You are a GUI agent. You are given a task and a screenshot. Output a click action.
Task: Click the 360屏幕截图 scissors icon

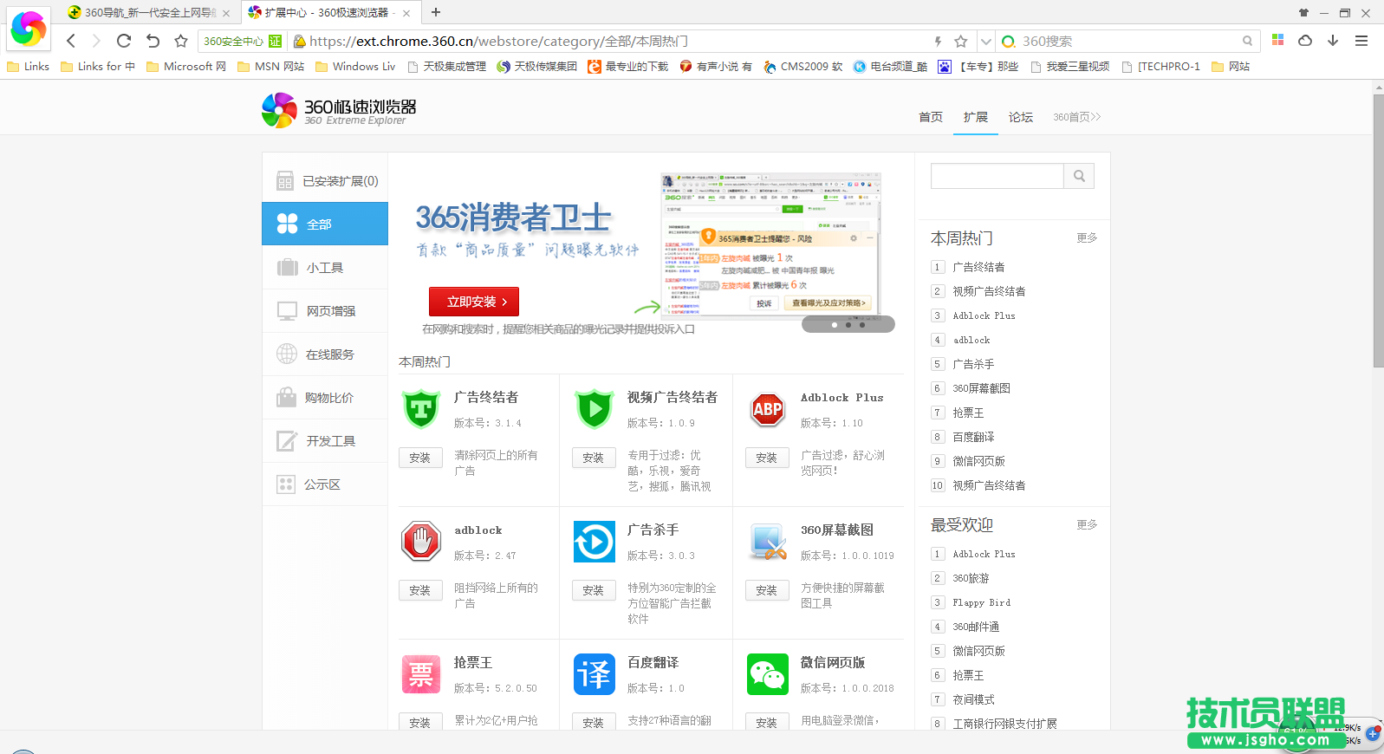(x=768, y=542)
